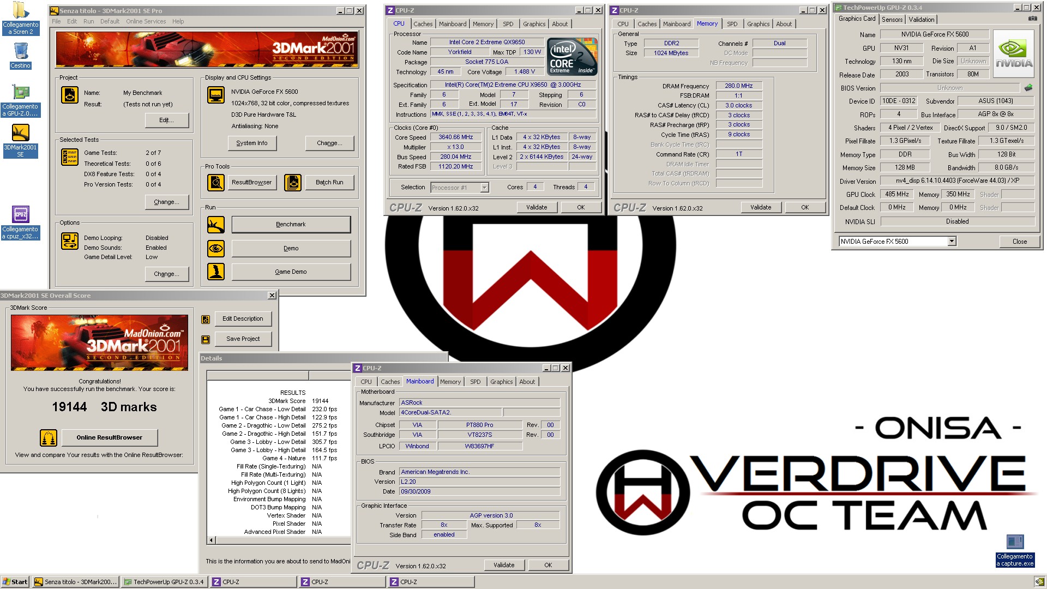Click Change... button in Display and CPU Settings

tap(329, 143)
